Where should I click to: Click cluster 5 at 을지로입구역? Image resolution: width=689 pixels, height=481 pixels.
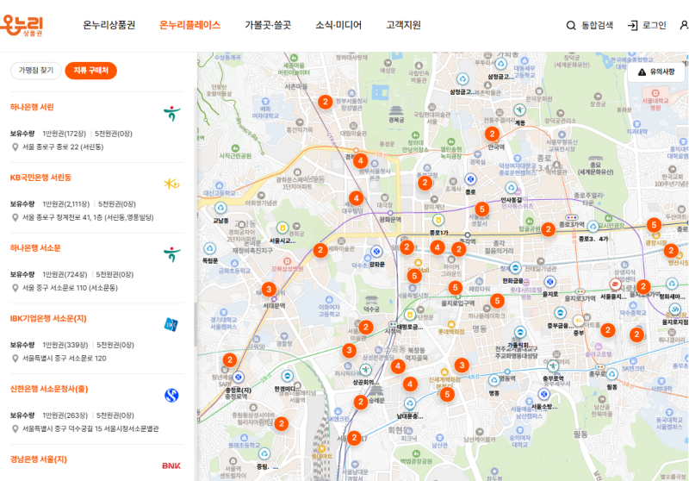click(x=456, y=288)
